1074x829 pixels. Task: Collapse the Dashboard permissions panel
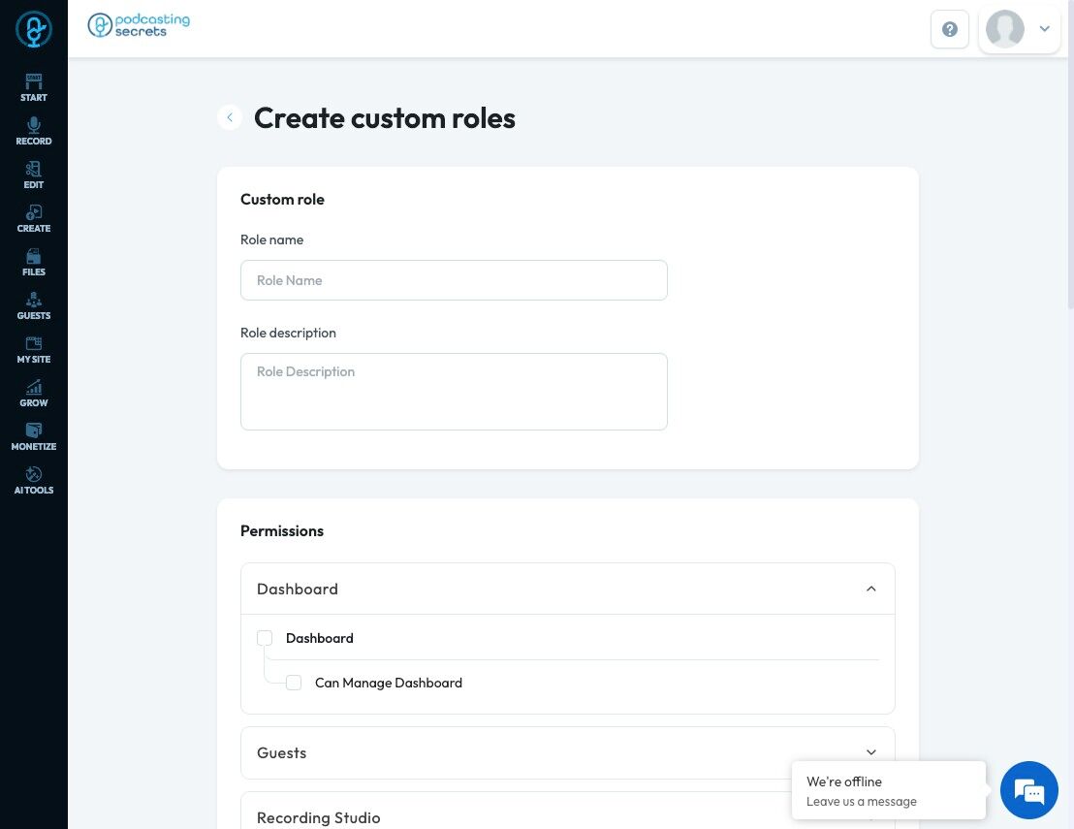870,589
